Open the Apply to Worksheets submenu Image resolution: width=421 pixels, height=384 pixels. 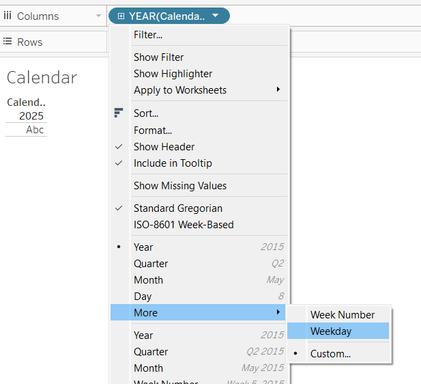(x=180, y=90)
